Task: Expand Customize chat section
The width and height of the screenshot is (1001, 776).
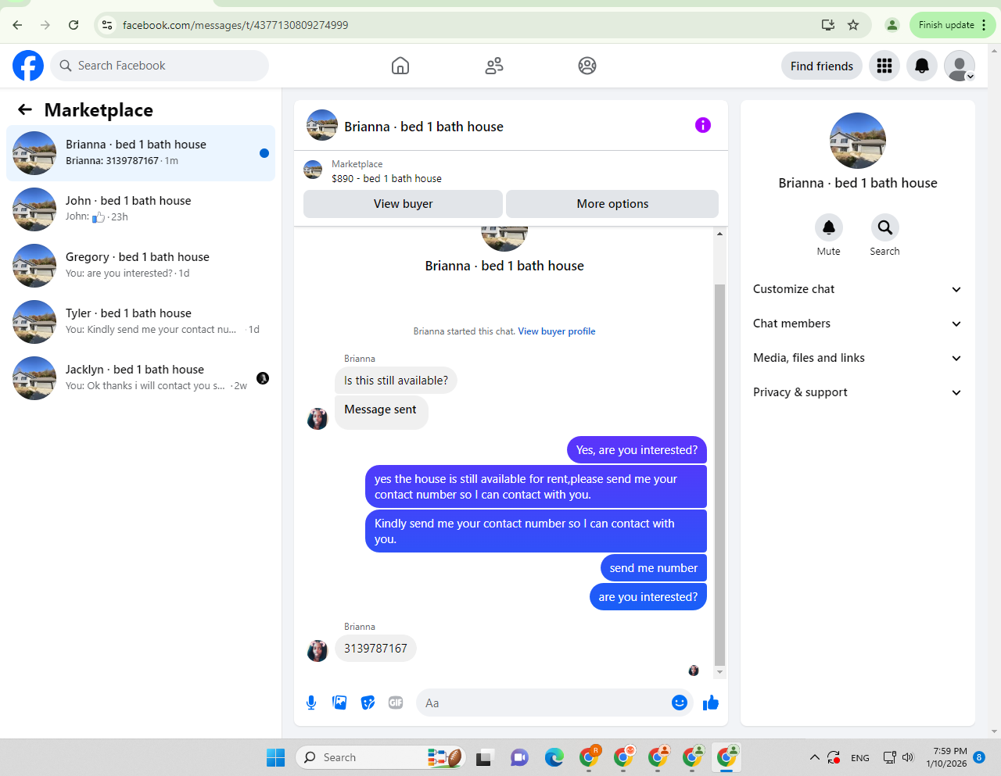Action: [858, 289]
